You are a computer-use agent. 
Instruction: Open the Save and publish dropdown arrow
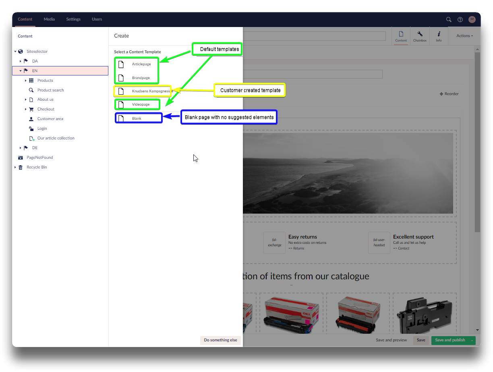pyautogui.click(x=472, y=340)
